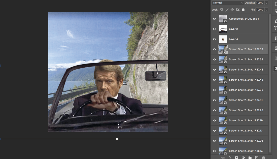Viewport: 277px width, 159px height.
Task: Toggle visibility of Layer 4
Action: [x=214, y=39]
